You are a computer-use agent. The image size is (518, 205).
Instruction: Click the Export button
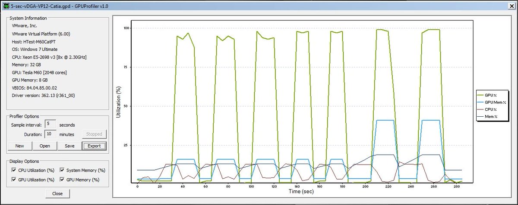pyautogui.click(x=94, y=146)
